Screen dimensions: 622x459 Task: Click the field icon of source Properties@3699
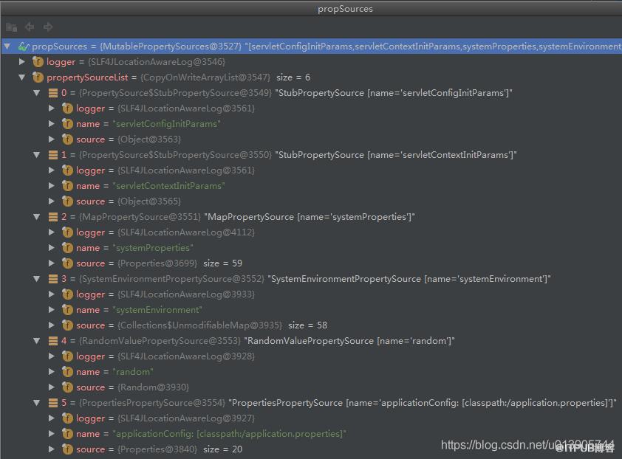coord(67,263)
